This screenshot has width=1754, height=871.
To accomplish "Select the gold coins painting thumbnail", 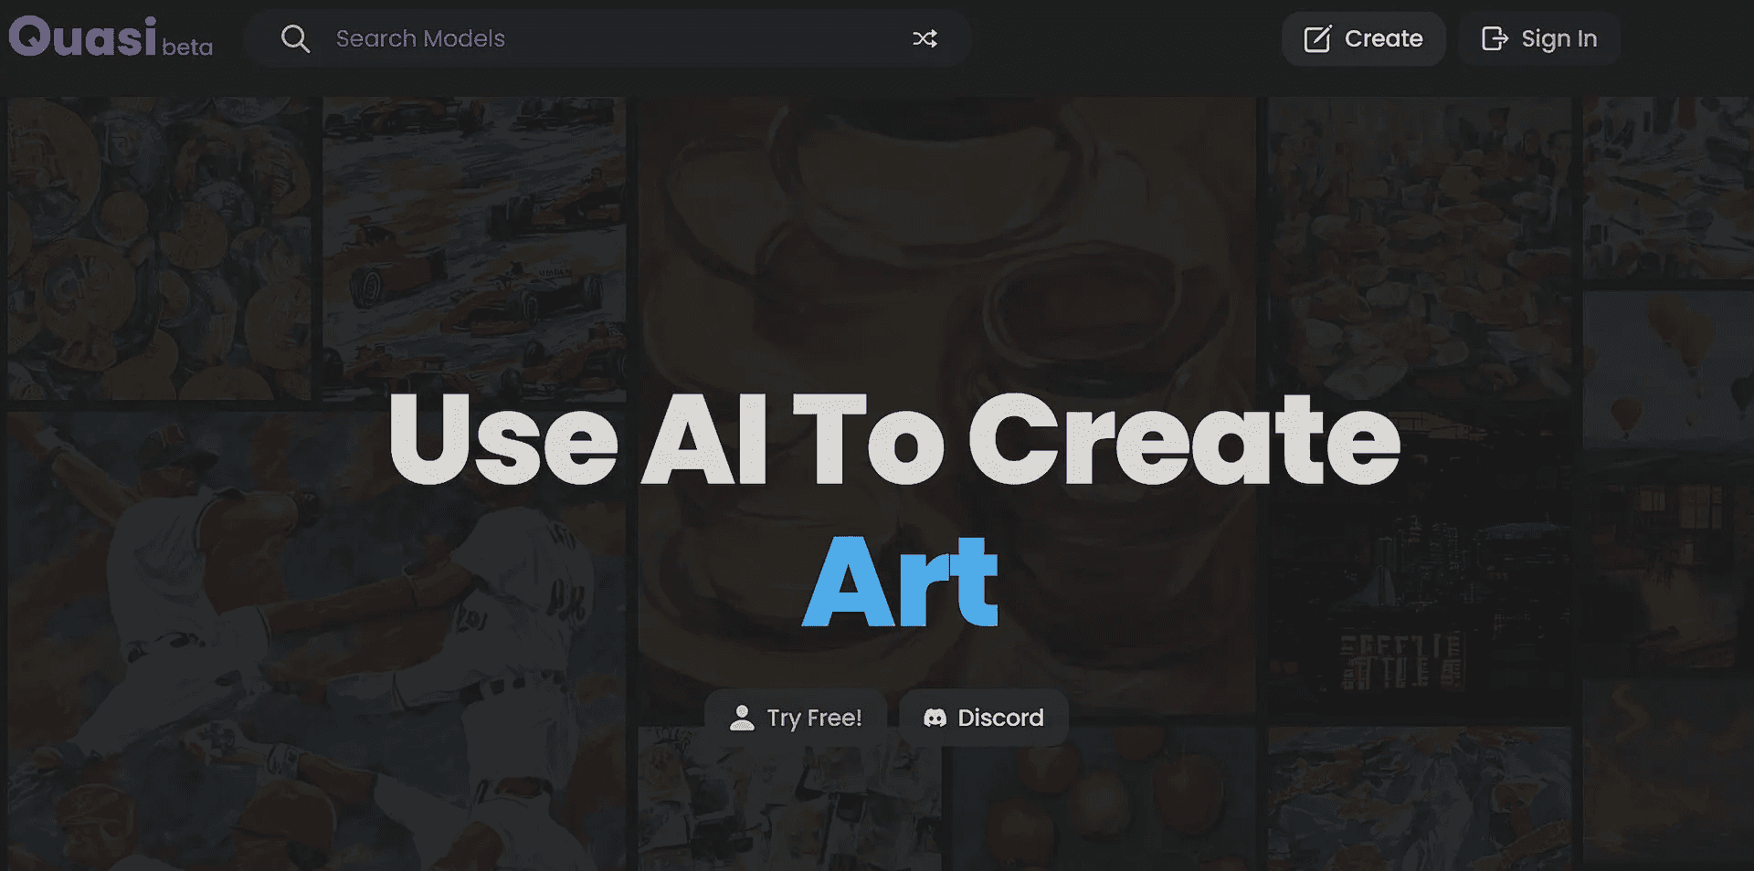I will click(x=160, y=247).
